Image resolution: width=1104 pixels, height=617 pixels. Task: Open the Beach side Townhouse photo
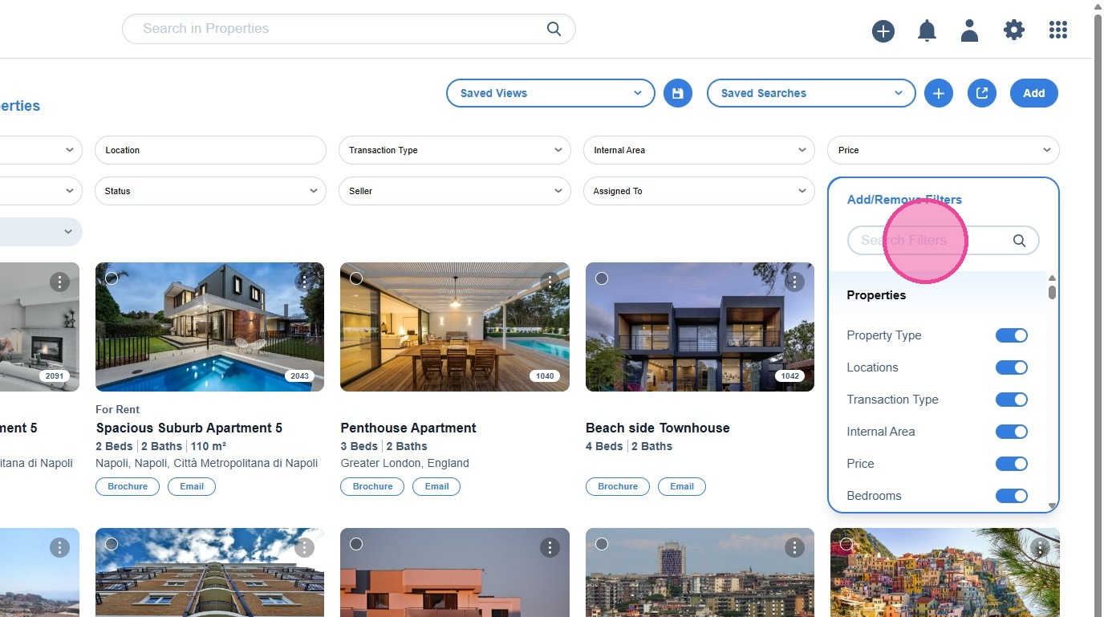[x=700, y=327]
